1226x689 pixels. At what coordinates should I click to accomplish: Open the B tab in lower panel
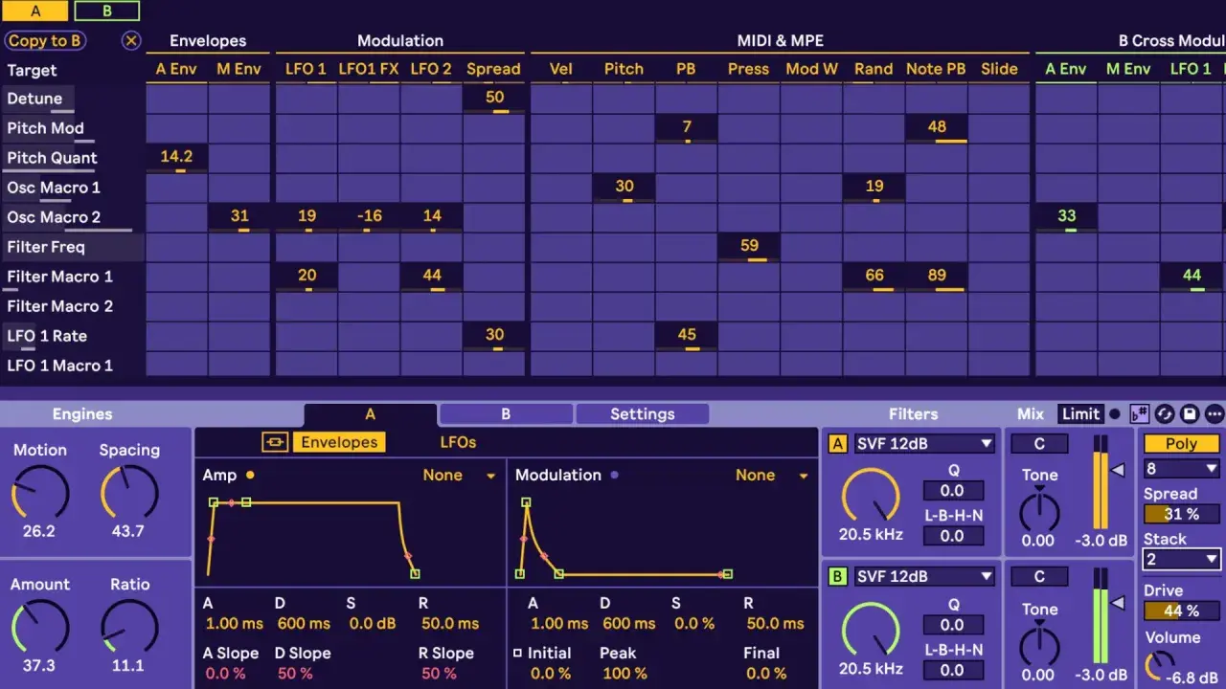point(506,414)
